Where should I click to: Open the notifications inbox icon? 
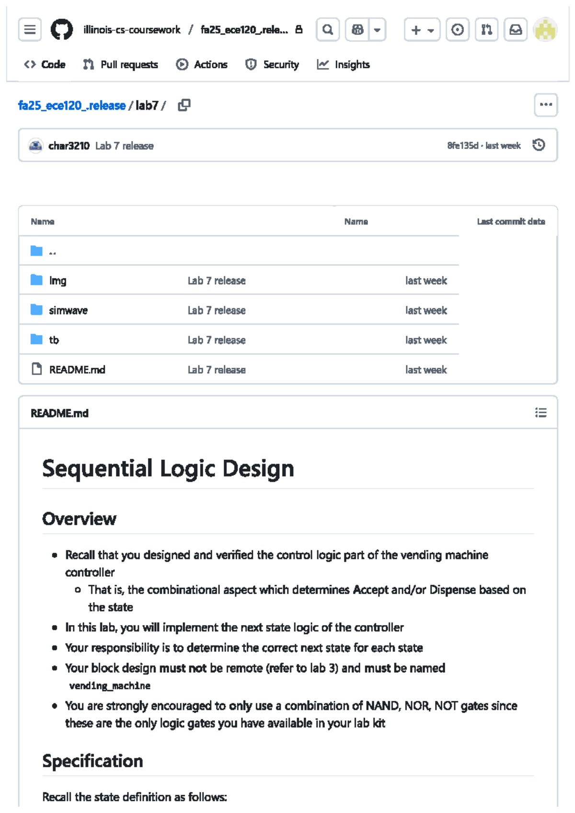click(x=516, y=30)
